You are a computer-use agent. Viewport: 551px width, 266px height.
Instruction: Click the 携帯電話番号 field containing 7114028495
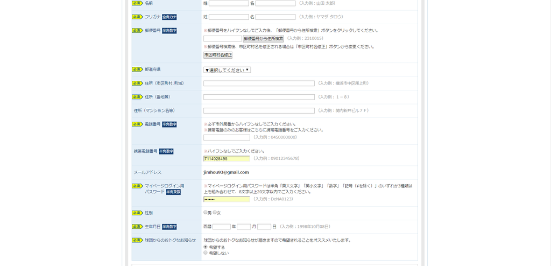coord(227,159)
